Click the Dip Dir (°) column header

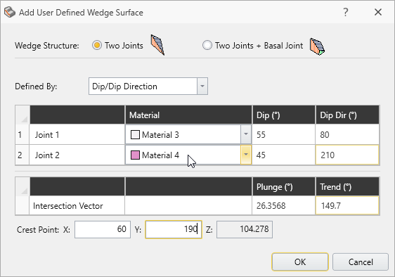pos(347,115)
